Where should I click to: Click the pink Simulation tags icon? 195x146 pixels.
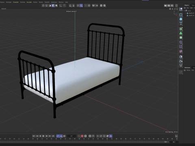pos(181,51)
